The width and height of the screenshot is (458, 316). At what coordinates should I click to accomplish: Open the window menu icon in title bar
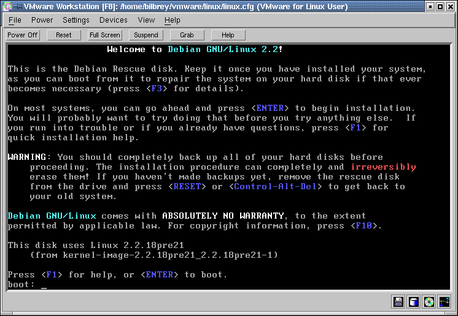coord(7,7)
